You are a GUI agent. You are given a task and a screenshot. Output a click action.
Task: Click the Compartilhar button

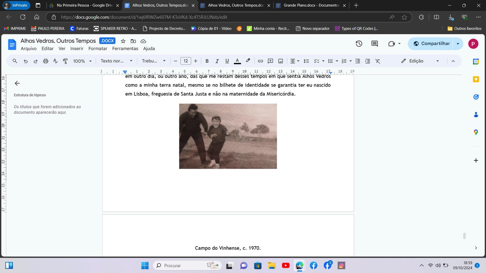[x=432, y=44]
